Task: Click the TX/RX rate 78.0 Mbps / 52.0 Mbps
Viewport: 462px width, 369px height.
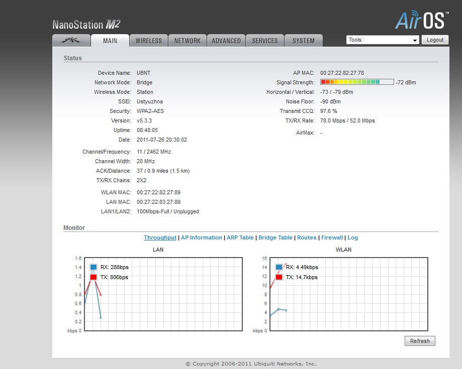Action: point(348,120)
